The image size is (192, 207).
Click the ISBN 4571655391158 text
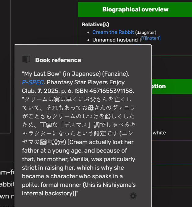(104, 91)
